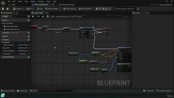This screenshot has height=98, width=174.
Task: Close the My Blueprint panel
Action: pos(17,13)
